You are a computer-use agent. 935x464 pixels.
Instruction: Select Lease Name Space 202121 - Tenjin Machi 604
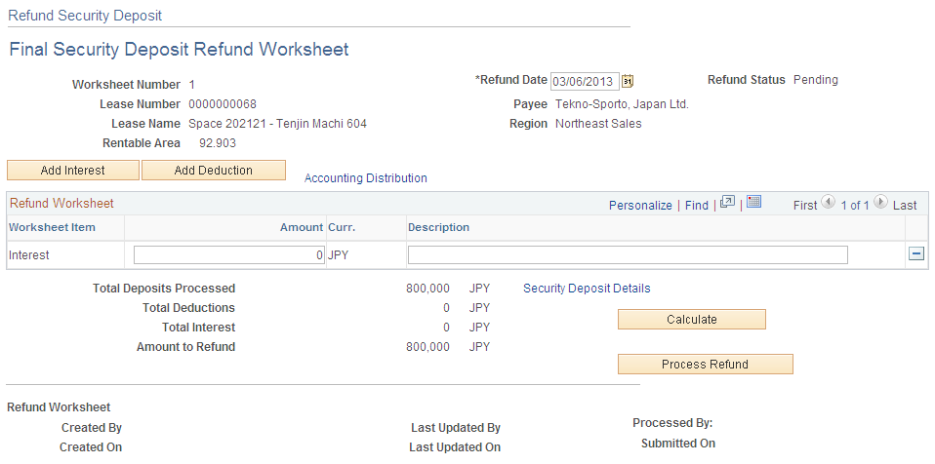277,124
